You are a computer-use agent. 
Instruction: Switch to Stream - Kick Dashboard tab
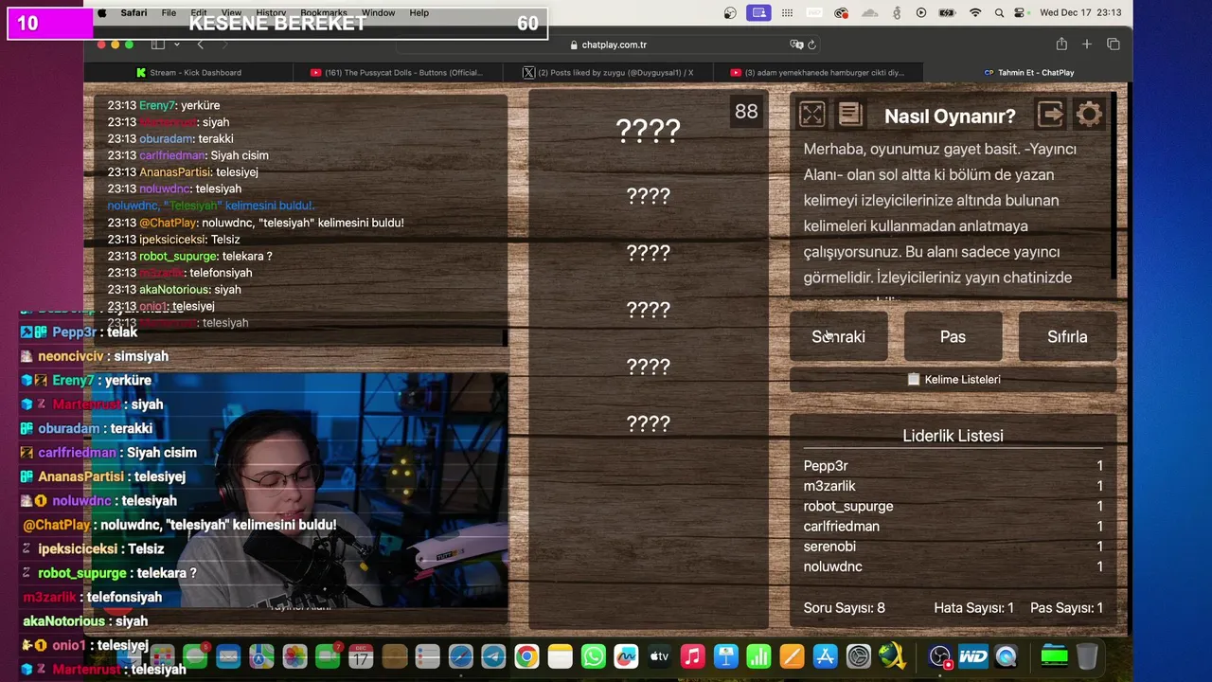(x=188, y=72)
